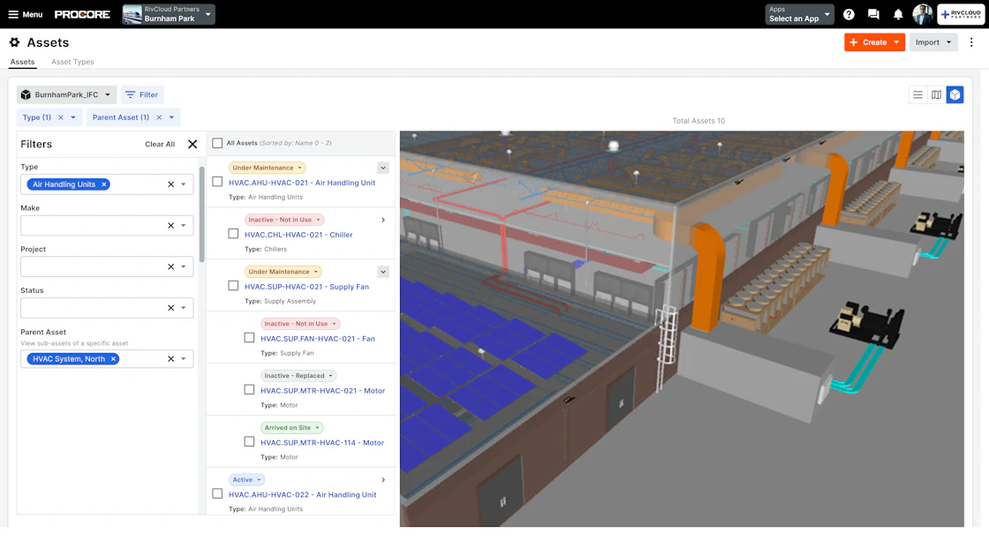The height and width of the screenshot is (556, 989).
Task: Expand the HVAC.CHL-HVAC-021 Chiller row
Action: point(383,220)
